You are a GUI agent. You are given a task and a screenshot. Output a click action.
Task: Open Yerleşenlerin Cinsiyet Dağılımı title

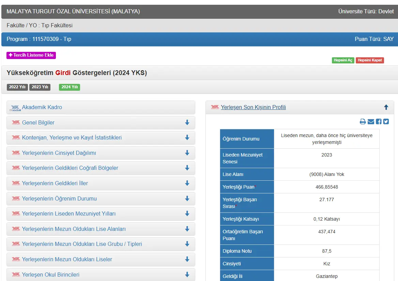[x=59, y=153]
